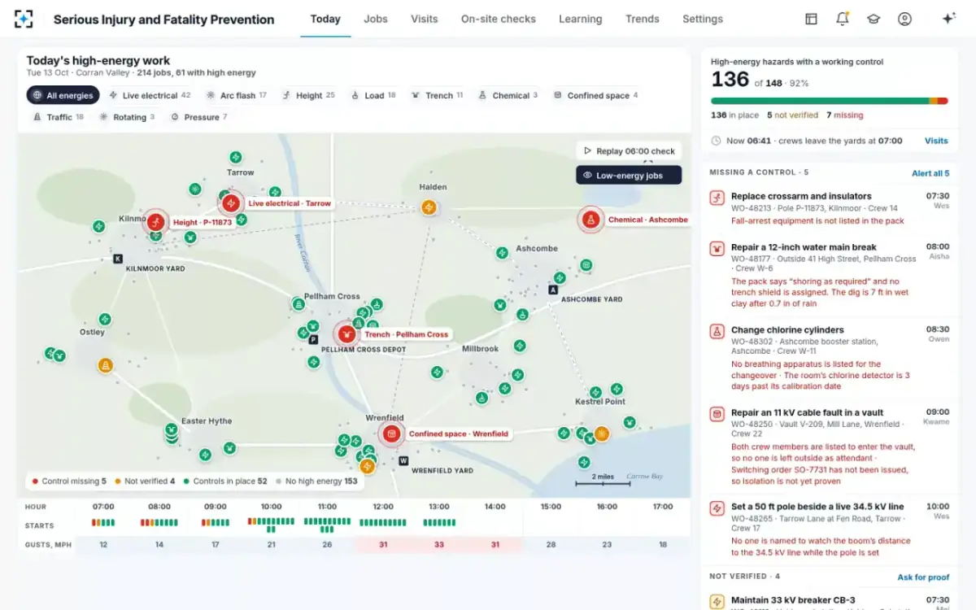Image resolution: width=976 pixels, height=610 pixels.
Task: Toggle the Live electrical filter chip
Action: point(150,95)
